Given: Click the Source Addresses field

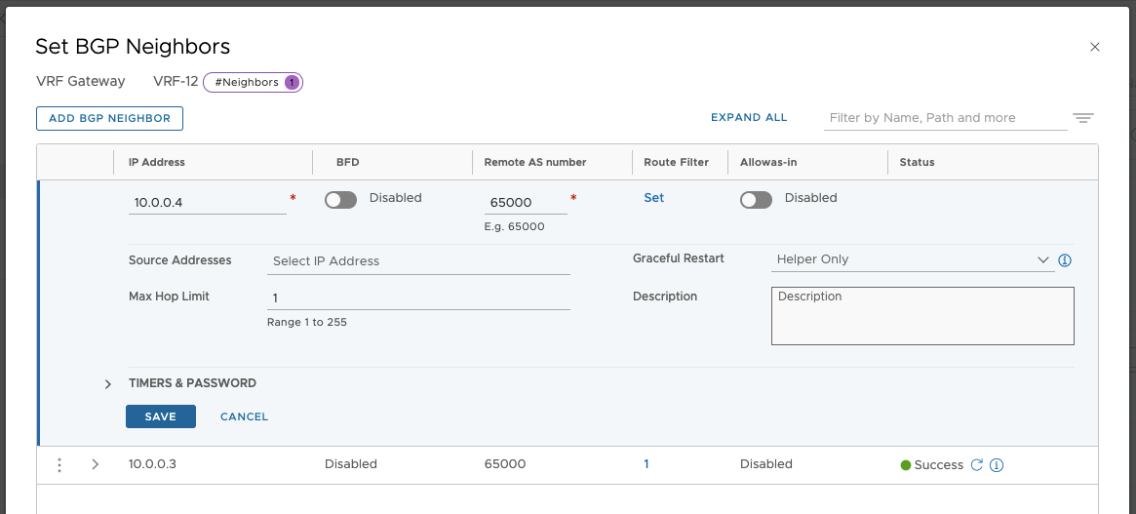Looking at the screenshot, I should click(418, 261).
